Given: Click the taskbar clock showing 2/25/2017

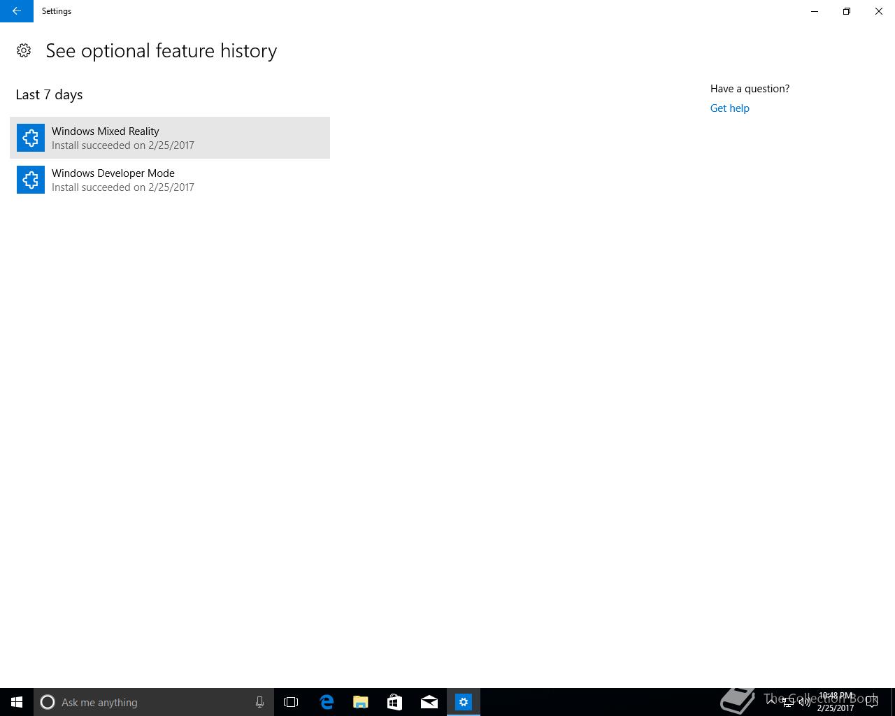Looking at the screenshot, I should click(836, 702).
